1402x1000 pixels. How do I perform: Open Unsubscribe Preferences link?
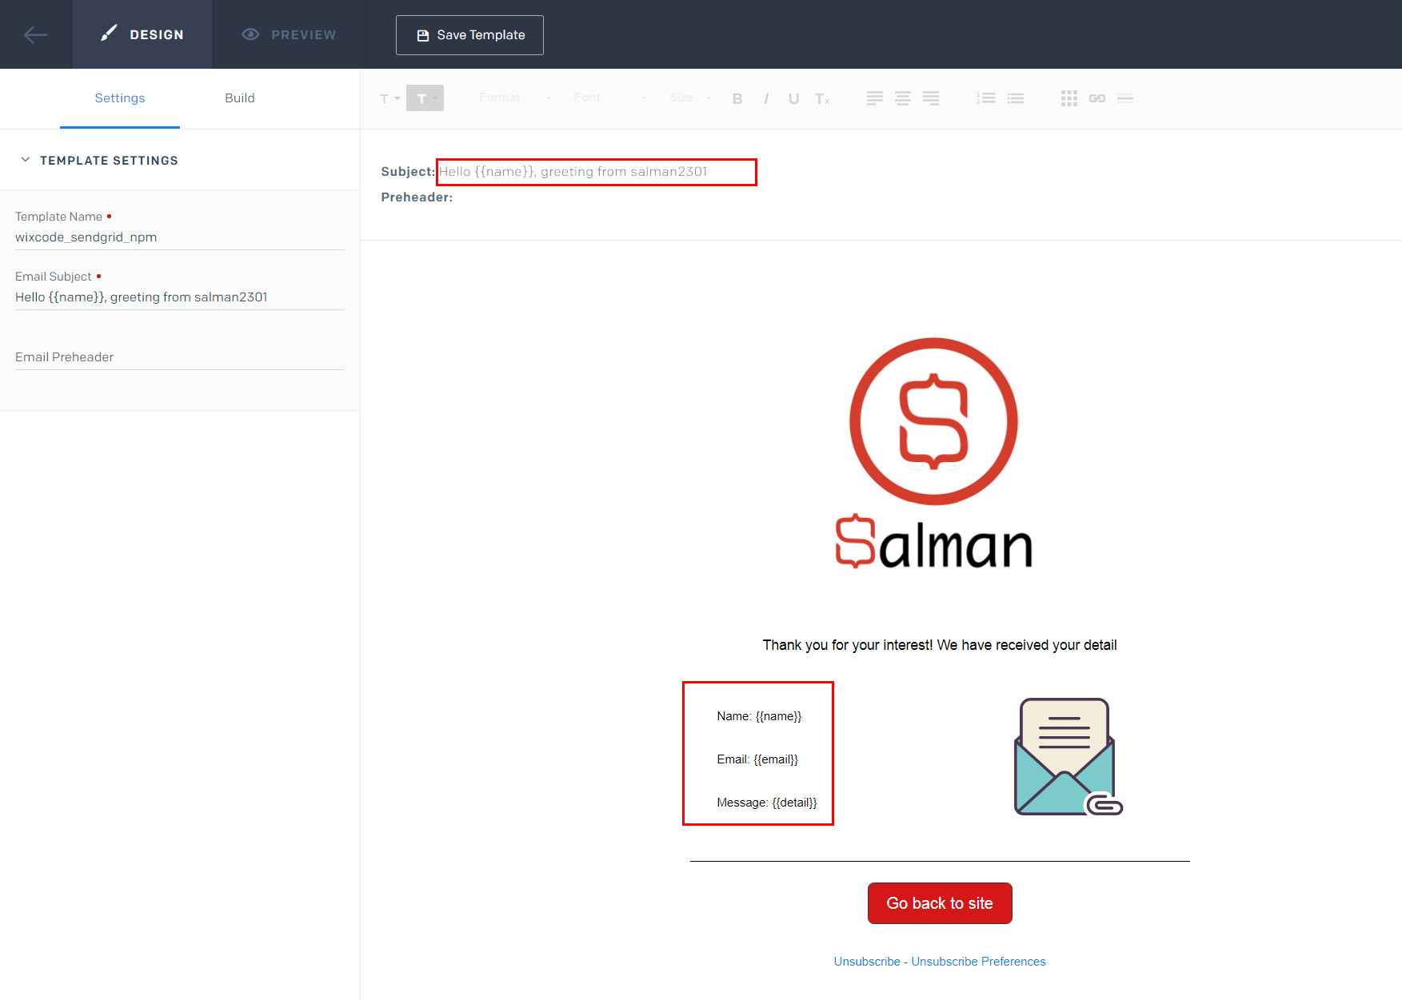click(x=978, y=961)
